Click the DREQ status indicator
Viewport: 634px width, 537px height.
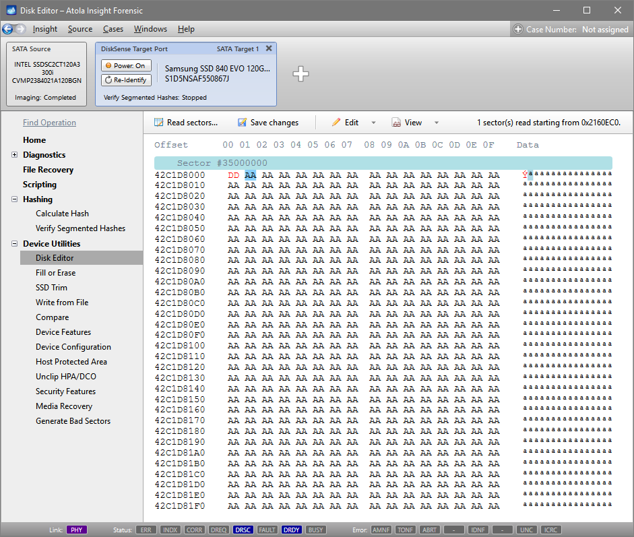click(219, 530)
